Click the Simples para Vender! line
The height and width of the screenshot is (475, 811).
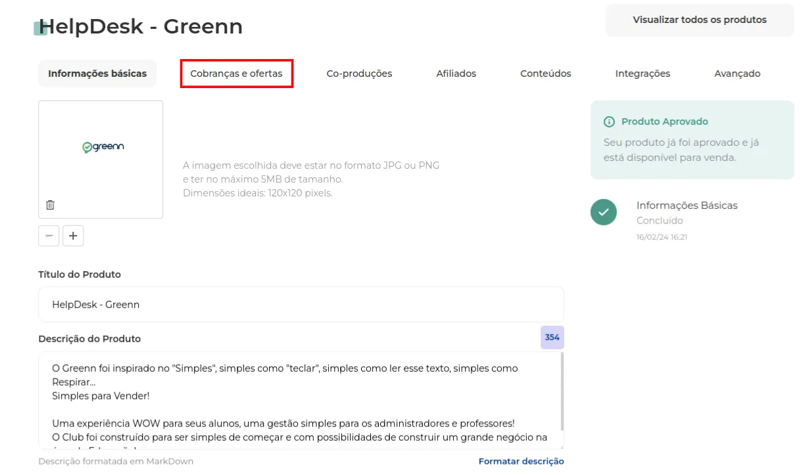[x=101, y=396]
